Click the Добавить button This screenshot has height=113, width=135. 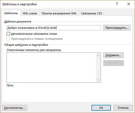point(114,55)
